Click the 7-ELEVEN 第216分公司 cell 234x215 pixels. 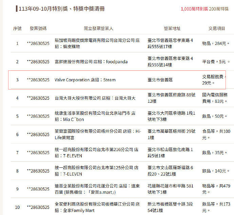click(x=96, y=152)
